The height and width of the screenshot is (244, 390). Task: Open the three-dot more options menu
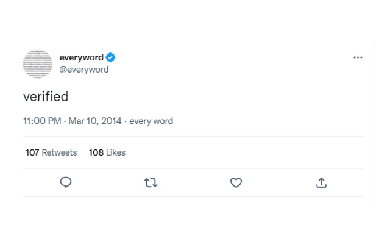click(x=358, y=57)
